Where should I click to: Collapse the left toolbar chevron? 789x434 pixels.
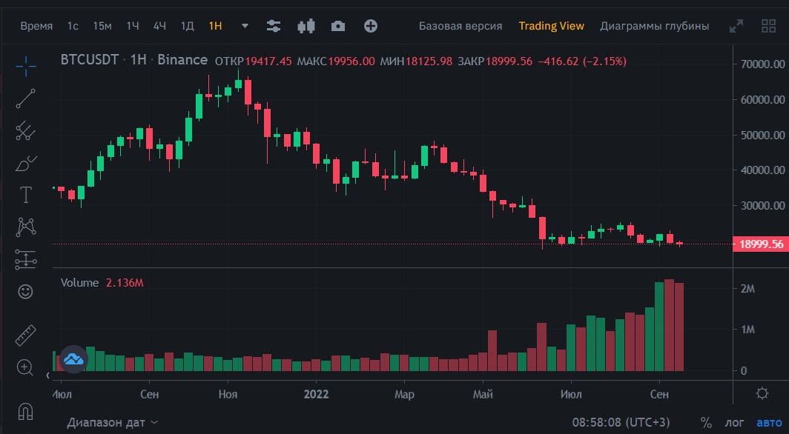tap(47, 375)
